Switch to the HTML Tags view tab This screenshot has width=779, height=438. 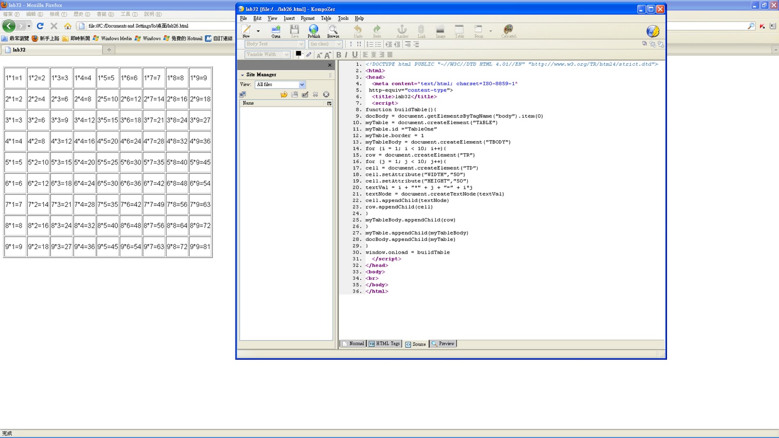(385, 344)
